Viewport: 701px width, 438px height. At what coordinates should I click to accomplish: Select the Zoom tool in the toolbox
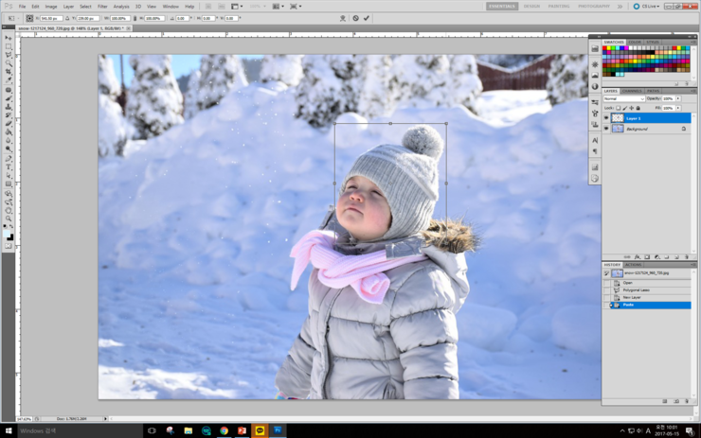[x=9, y=219]
